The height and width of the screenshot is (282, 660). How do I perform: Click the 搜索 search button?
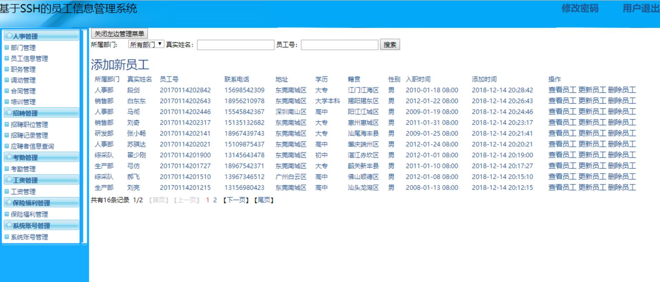click(x=390, y=45)
